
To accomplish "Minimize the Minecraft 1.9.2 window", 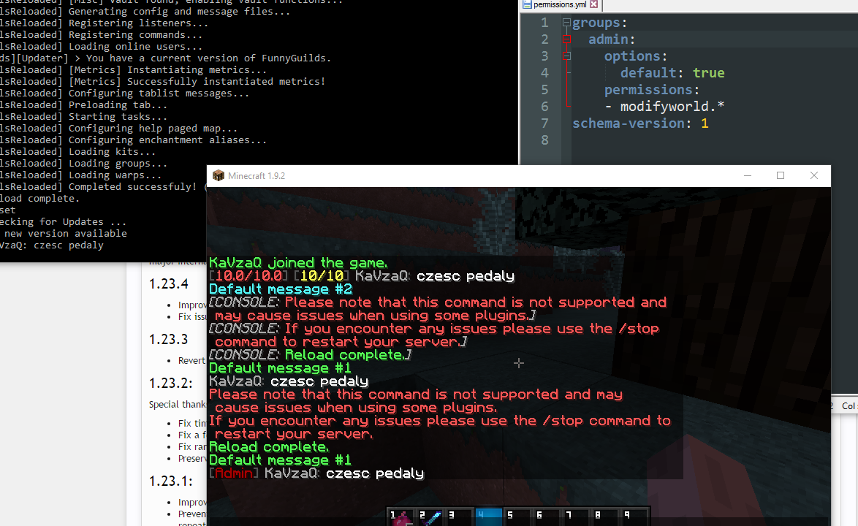I will [748, 175].
